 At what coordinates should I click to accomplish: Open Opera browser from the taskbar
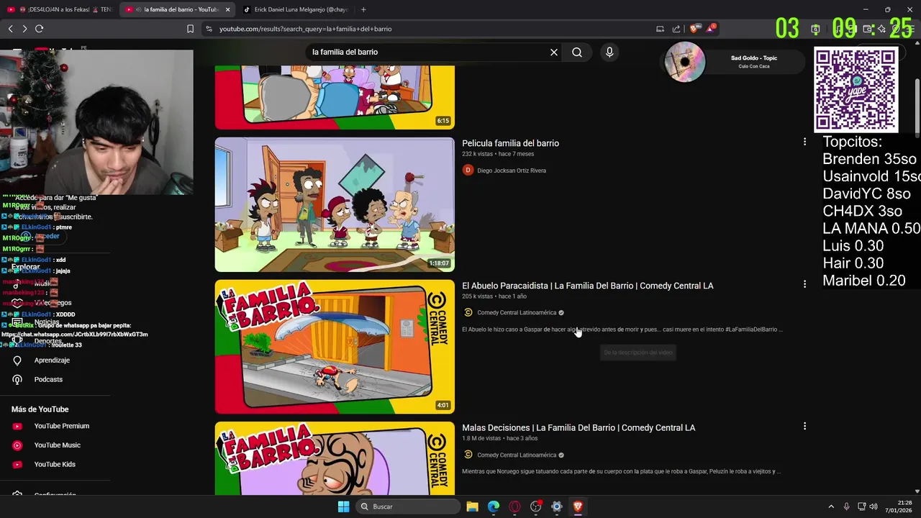click(514, 506)
